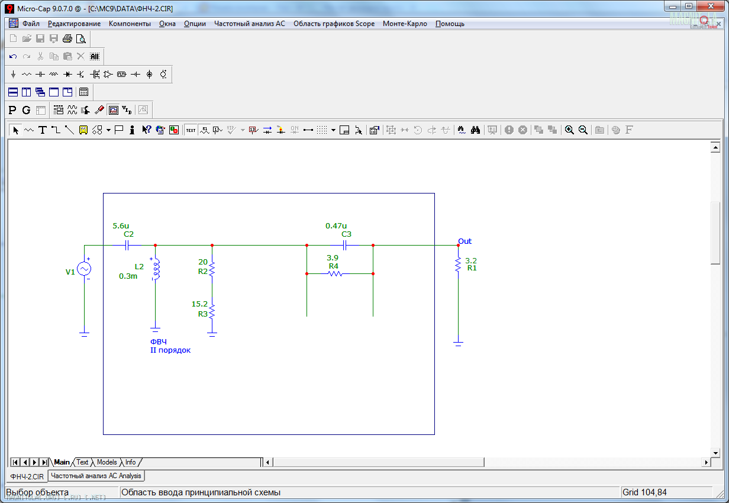This screenshot has height=503, width=729.
Task: Click the Zoom In magnifier icon
Action: click(569, 130)
